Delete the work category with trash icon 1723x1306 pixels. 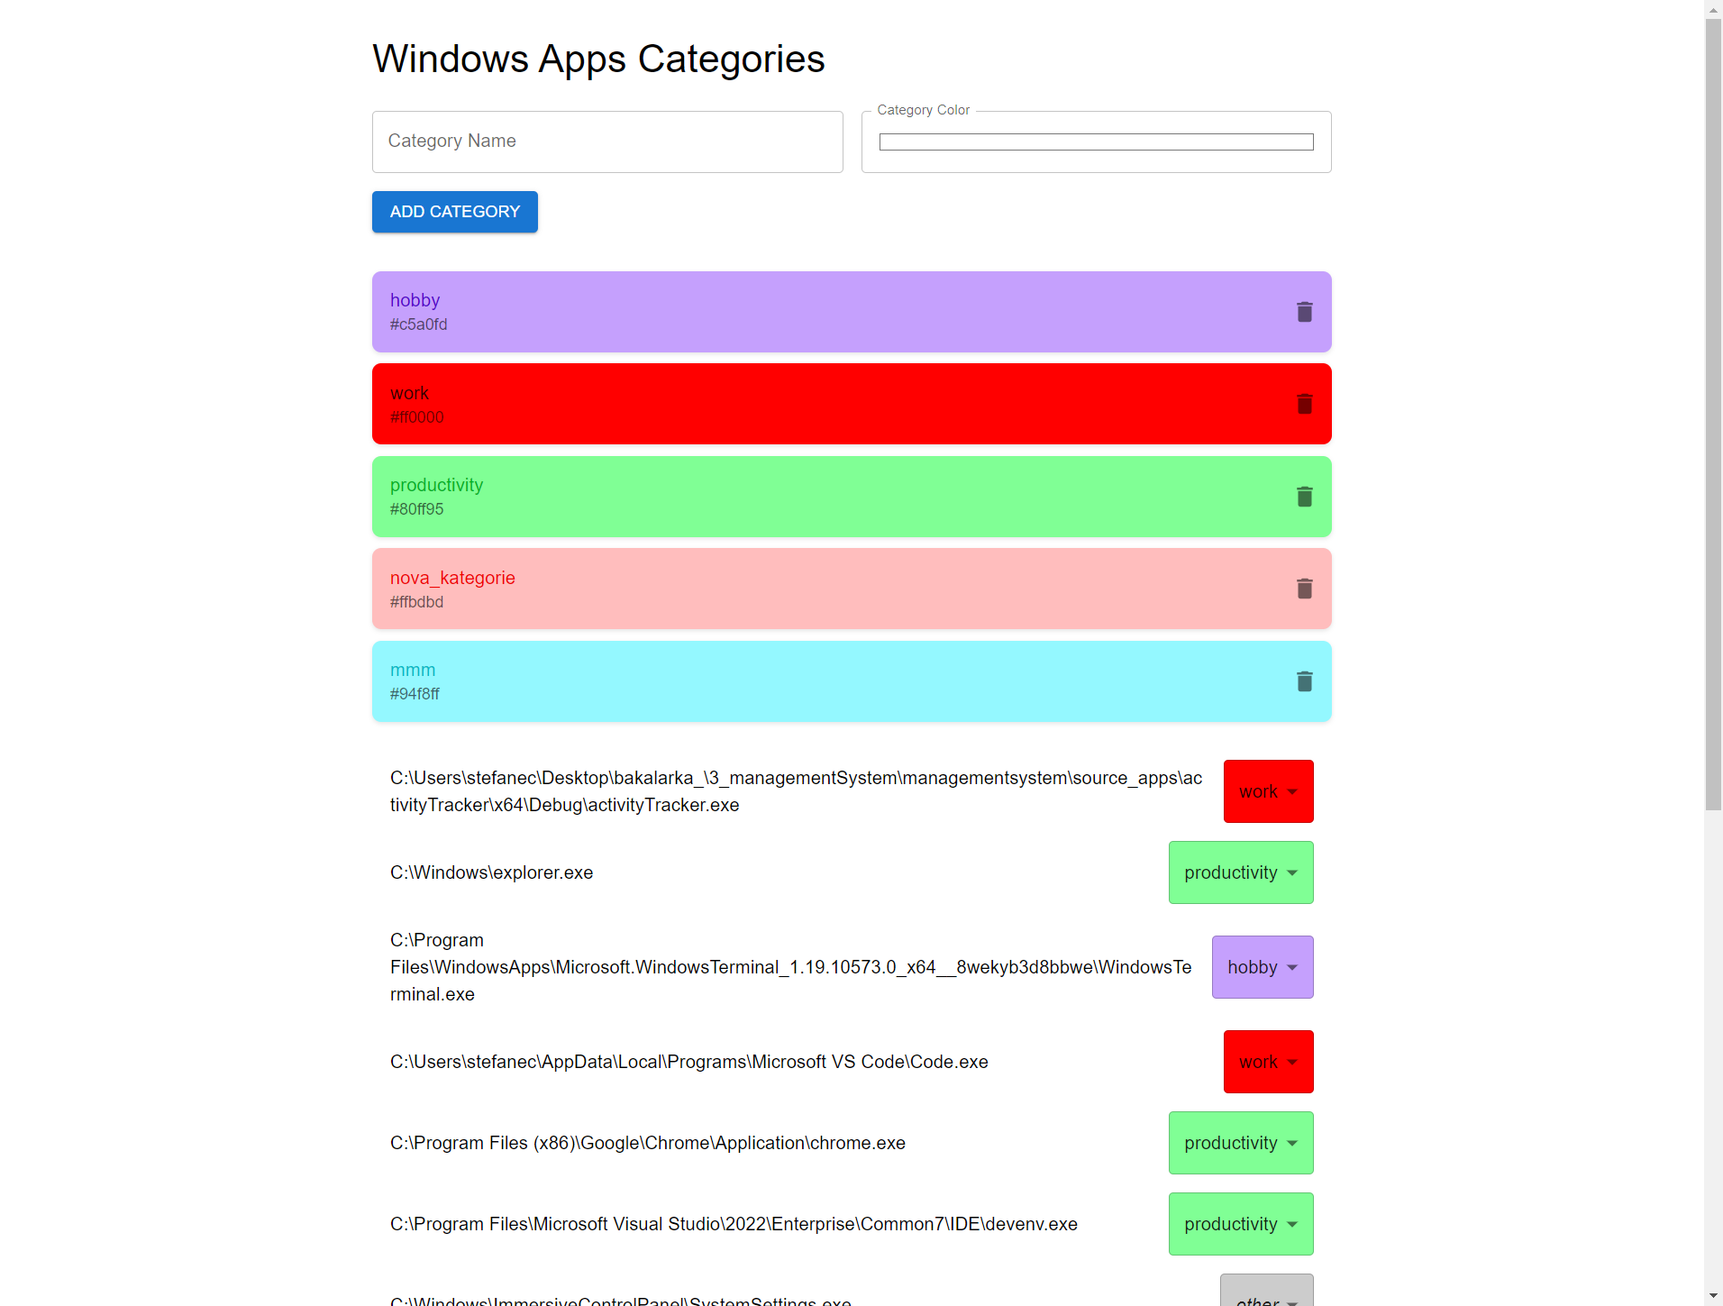(x=1304, y=404)
